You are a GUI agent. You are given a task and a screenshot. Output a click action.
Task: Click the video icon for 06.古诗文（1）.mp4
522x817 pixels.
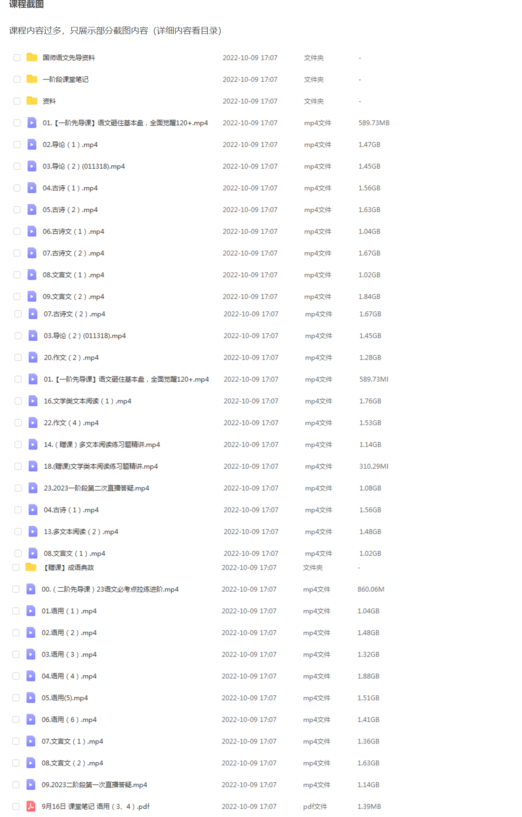32,231
